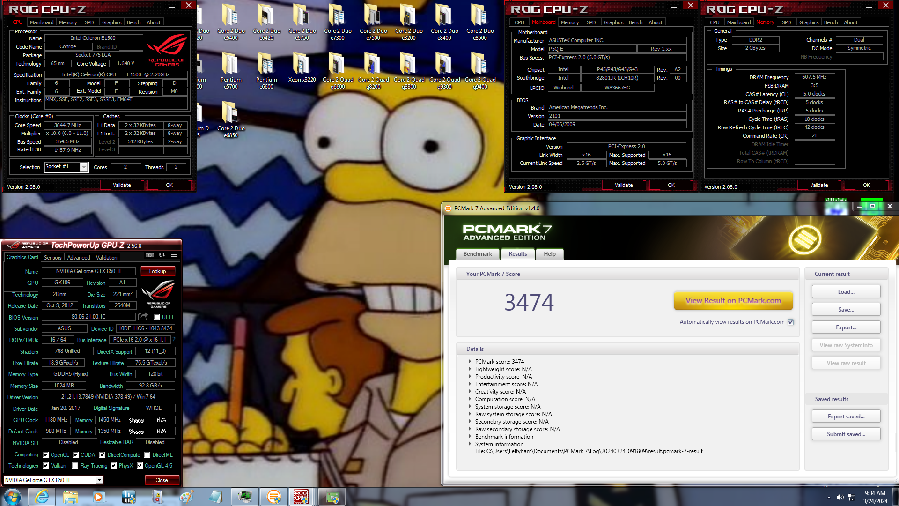
Task: Open the Xeon x3220 folder
Action: pos(302,67)
